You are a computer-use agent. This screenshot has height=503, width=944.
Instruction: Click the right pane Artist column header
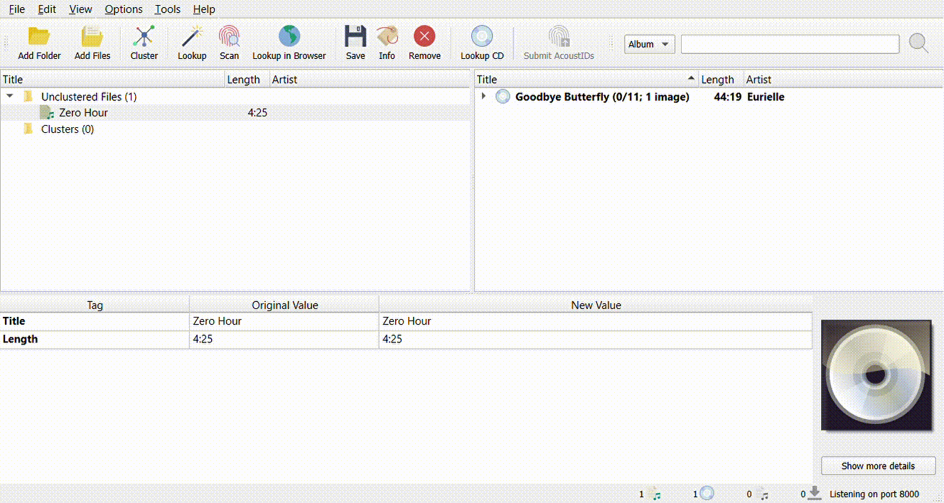click(x=843, y=80)
